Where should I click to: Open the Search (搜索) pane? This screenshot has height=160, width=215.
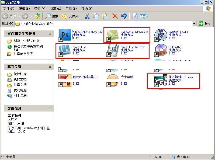(51, 16)
